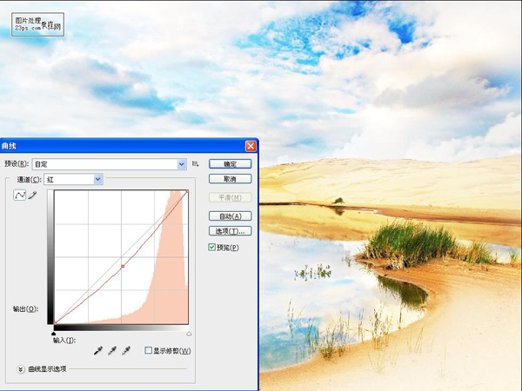Screen dimensions: 522x391
Task: Click the 自动 (Auto) button
Action: (x=231, y=215)
